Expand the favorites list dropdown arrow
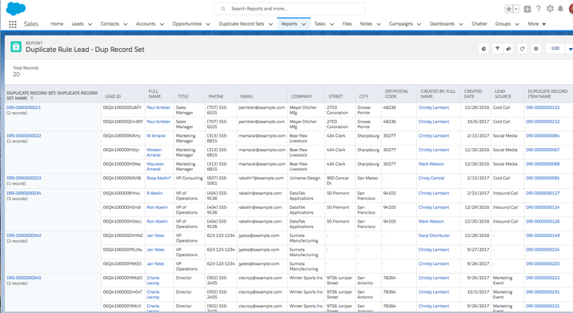 (516, 9)
